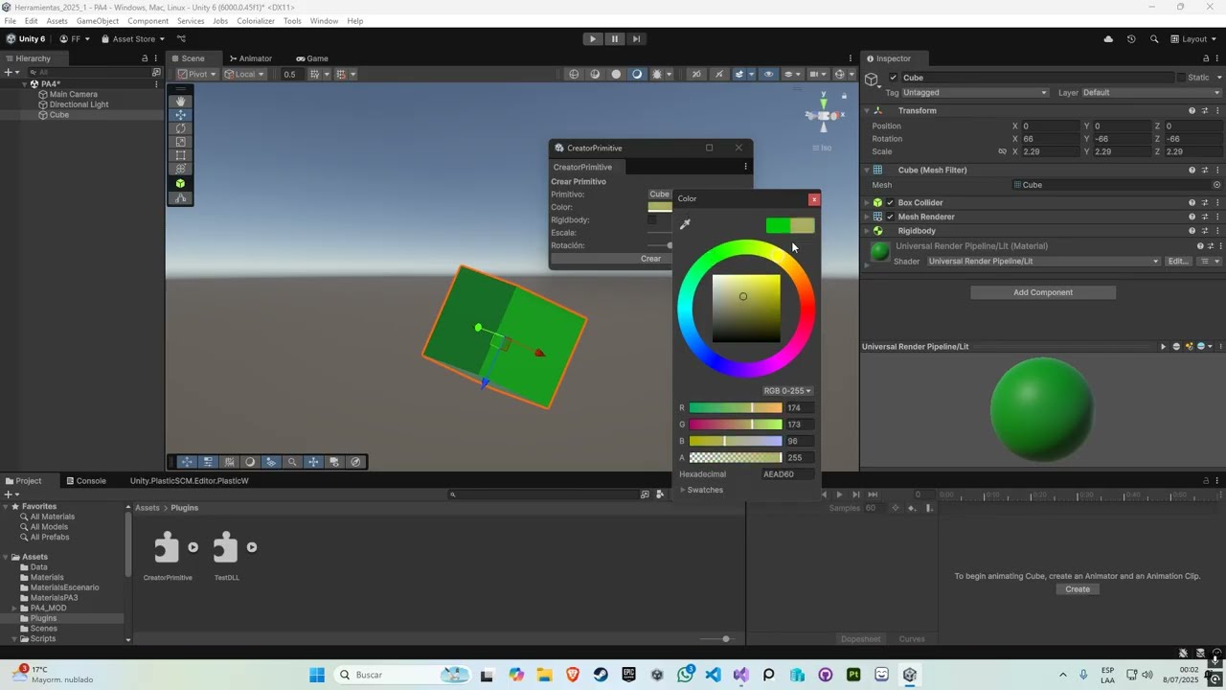Select the Rotate tool in Scene
The image size is (1226, 690).
(180, 128)
